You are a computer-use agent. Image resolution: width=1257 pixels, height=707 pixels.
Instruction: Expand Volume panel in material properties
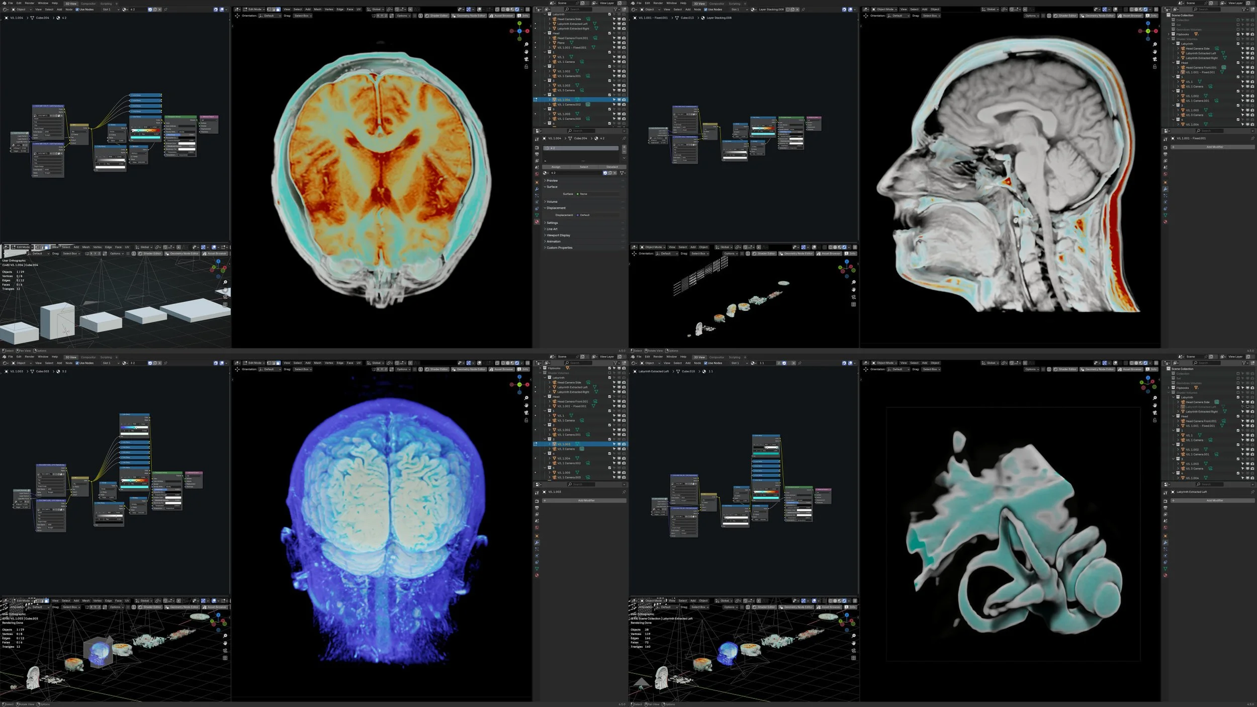pos(552,202)
